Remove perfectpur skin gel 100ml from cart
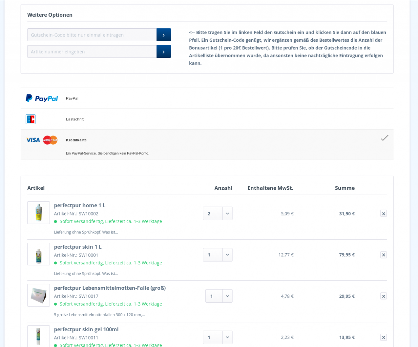This screenshot has width=418, height=347. tap(384, 338)
